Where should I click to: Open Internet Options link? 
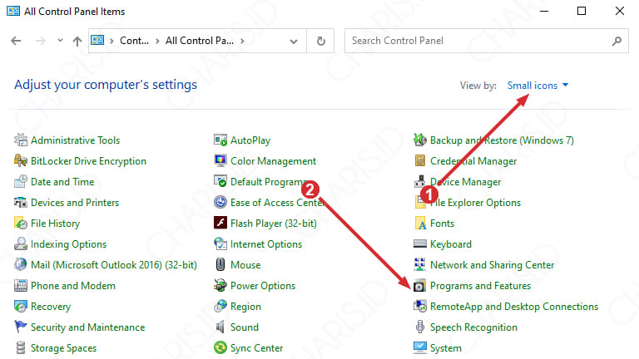(266, 244)
